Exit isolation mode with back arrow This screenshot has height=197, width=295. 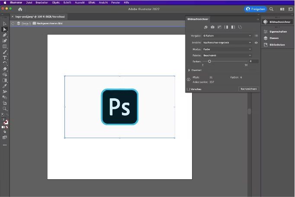13,23
